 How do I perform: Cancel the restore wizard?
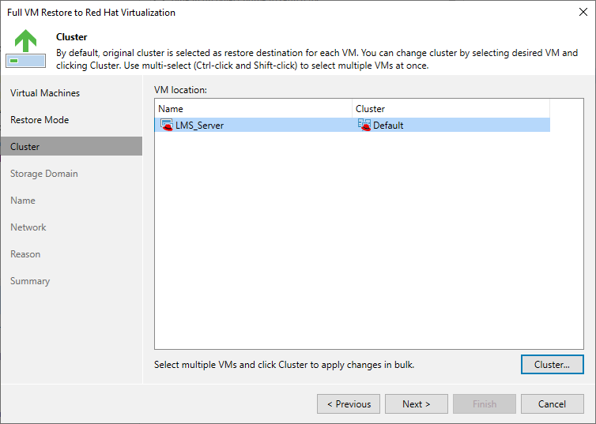click(x=552, y=404)
